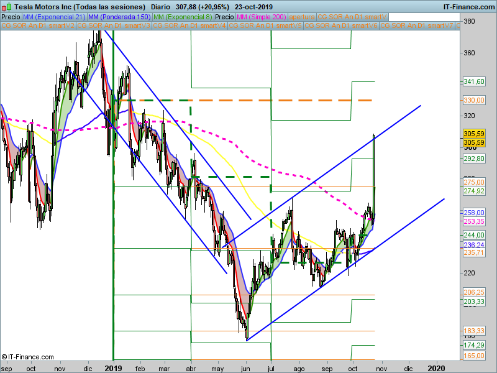The width and height of the screenshot is (497, 373).
Task: Click the jun month marker on time axis
Action: click(x=245, y=369)
